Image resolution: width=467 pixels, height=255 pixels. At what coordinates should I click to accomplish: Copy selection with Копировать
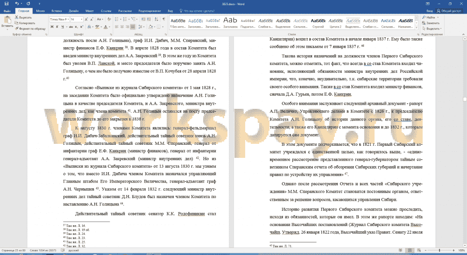coord(25,23)
